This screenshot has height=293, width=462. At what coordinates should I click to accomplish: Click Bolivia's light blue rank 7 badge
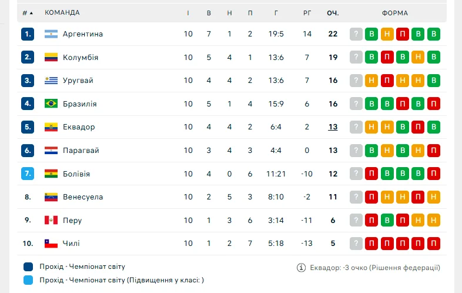[28, 174]
